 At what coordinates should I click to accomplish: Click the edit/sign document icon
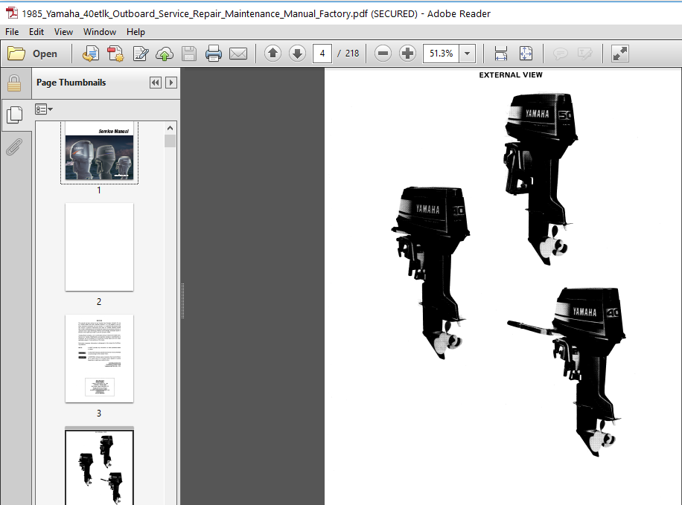(x=141, y=54)
